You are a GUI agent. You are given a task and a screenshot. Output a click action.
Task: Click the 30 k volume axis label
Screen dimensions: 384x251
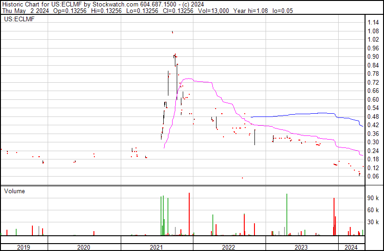click(x=373, y=222)
